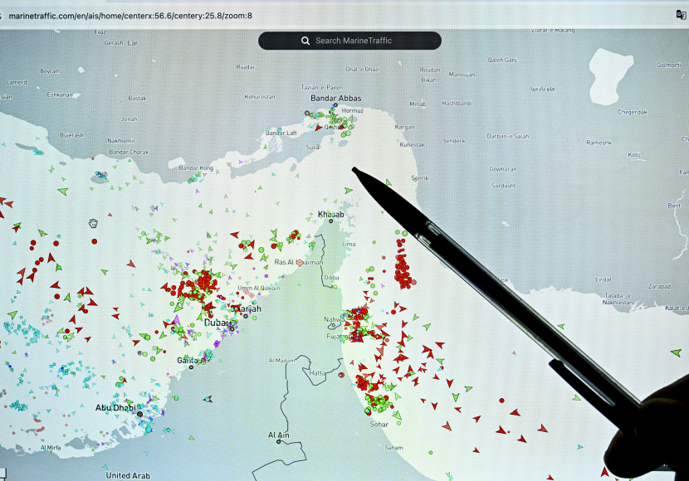Click the magnifier icon in the search bar

305,41
